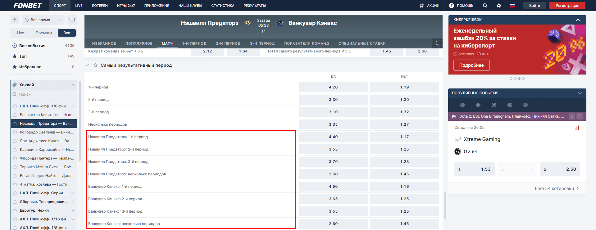Click Подробнее on the cashback banner

(471, 65)
